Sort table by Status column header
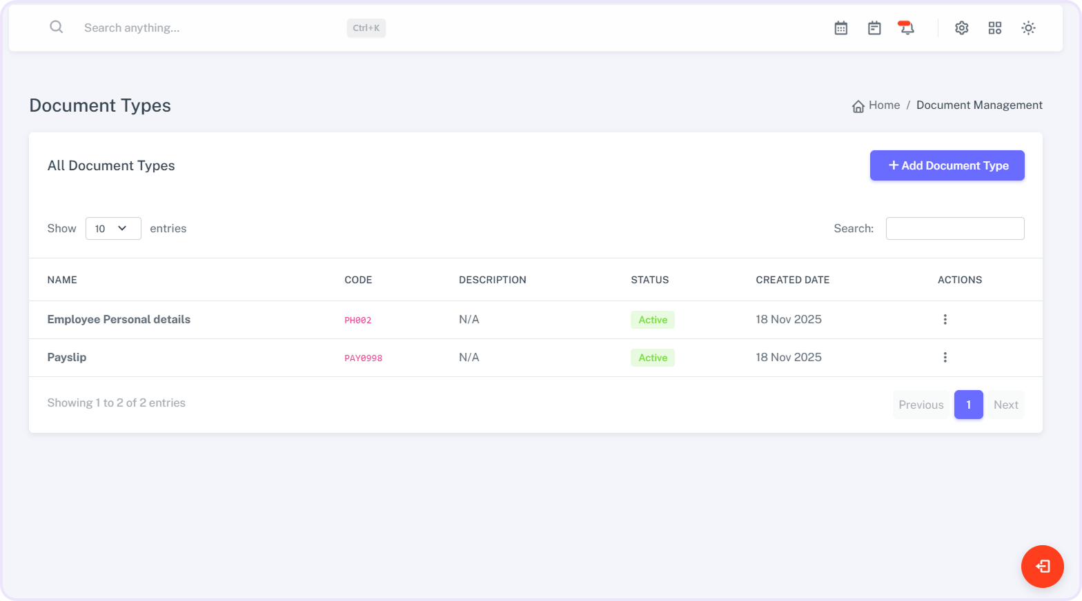Image resolution: width=1082 pixels, height=601 pixels. (x=649, y=280)
